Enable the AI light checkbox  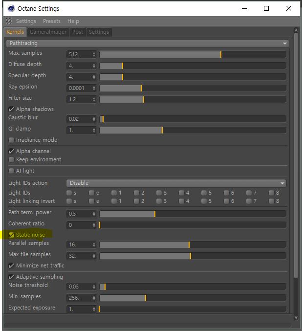(11, 171)
